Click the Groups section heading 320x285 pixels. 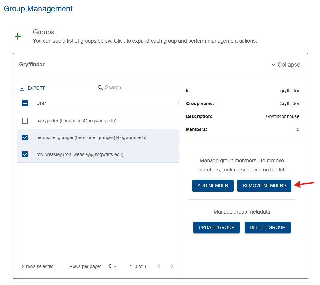click(x=43, y=32)
